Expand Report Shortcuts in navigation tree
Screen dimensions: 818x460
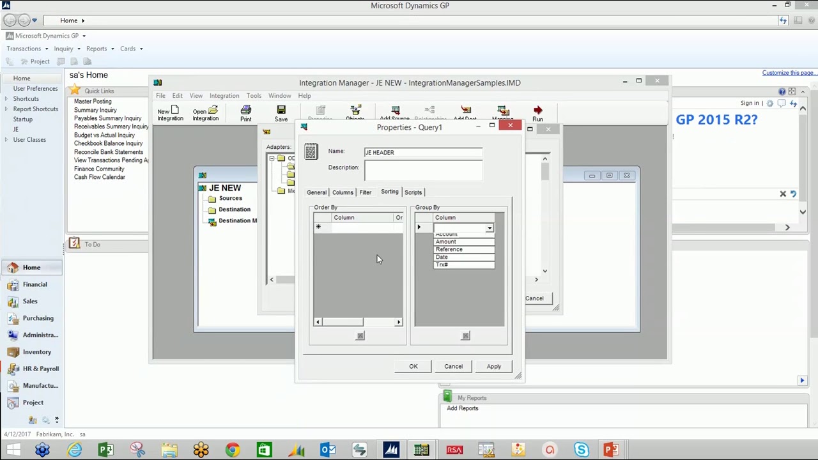pyautogui.click(x=6, y=109)
